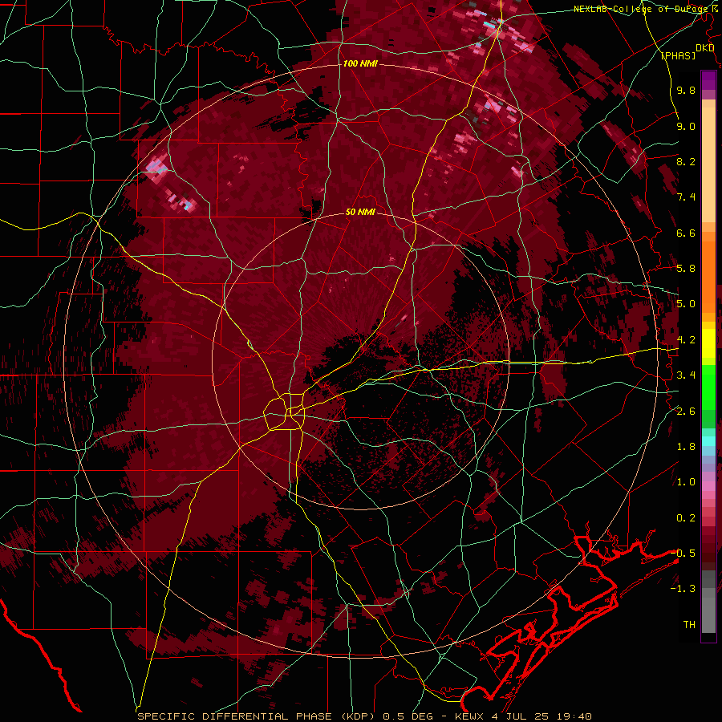The width and height of the screenshot is (722, 722).
Task: Click the 3.4 scale value
Action: pos(686,375)
